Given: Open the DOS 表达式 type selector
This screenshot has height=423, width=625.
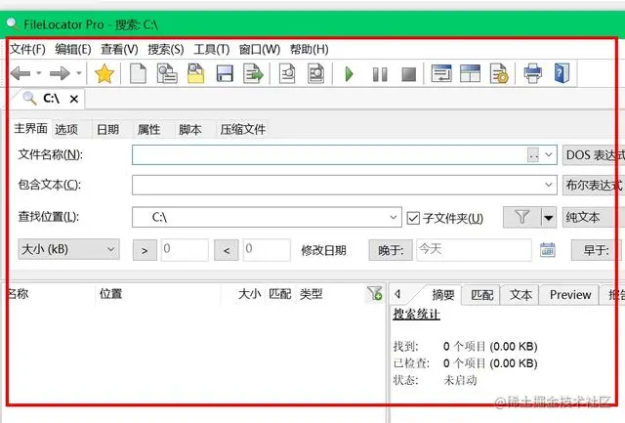Looking at the screenshot, I should click(x=594, y=155).
